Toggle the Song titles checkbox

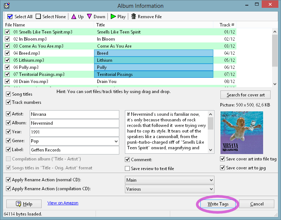(9, 94)
